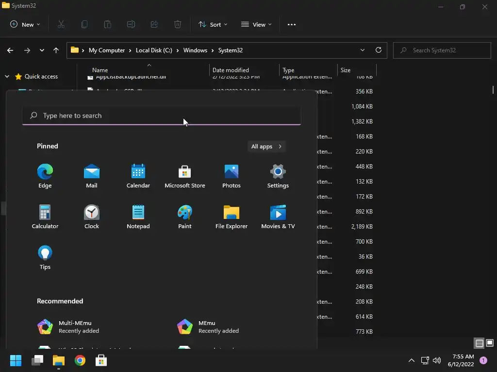The image size is (497, 372).
Task: Open the Calendar app
Action: (138, 176)
